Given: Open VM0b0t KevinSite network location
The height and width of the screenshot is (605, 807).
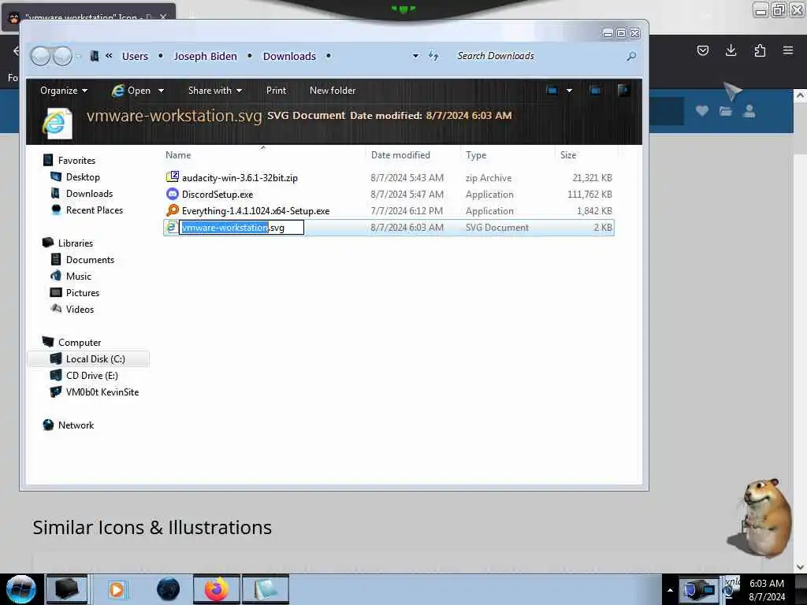Looking at the screenshot, I should coord(102,392).
